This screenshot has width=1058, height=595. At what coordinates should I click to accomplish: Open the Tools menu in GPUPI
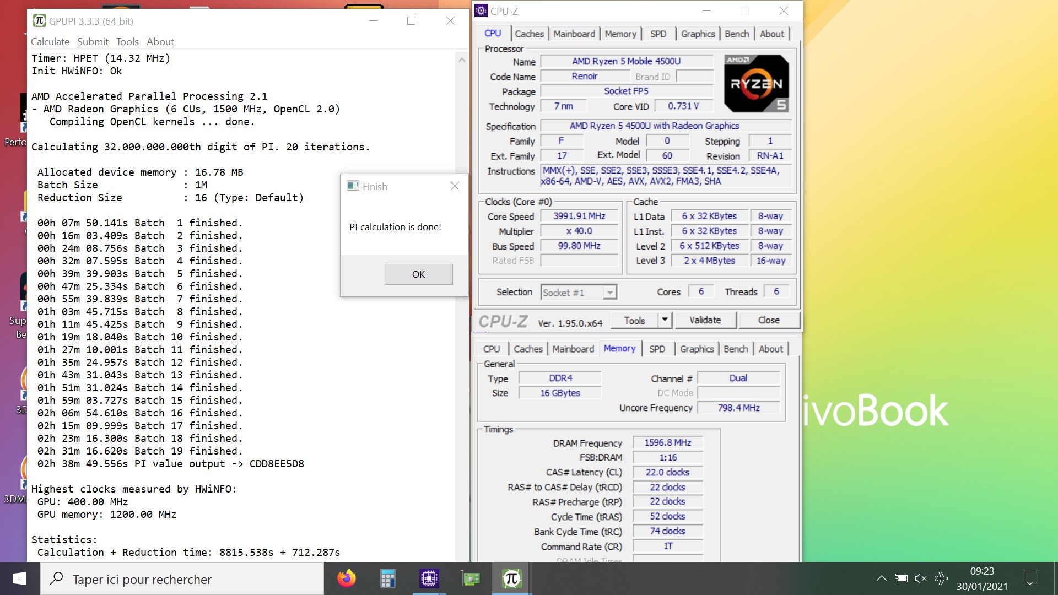pyautogui.click(x=127, y=42)
